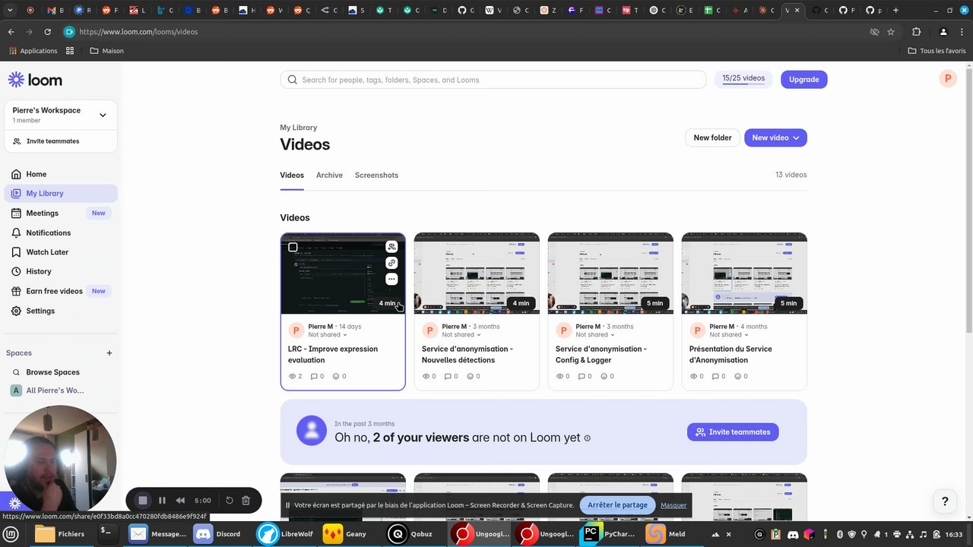The width and height of the screenshot is (973, 547).
Task: Switch to the Screenshots tab
Action: [x=376, y=175]
